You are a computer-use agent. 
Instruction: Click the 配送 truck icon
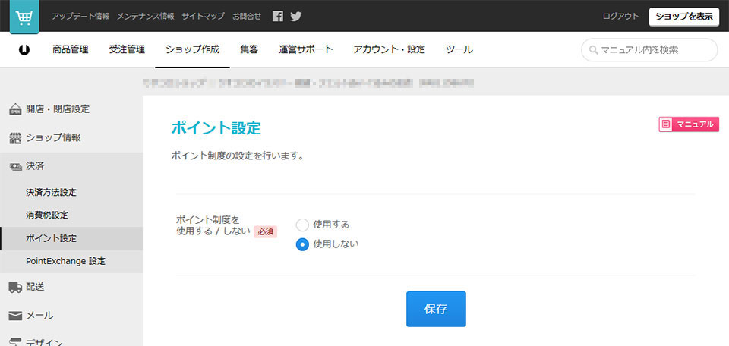click(x=15, y=288)
